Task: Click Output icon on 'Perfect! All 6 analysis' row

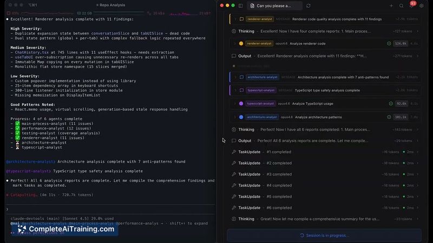Action: [x=234, y=141]
